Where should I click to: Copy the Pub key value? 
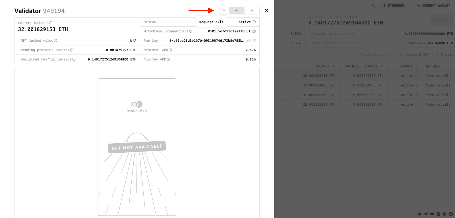(249, 41)
